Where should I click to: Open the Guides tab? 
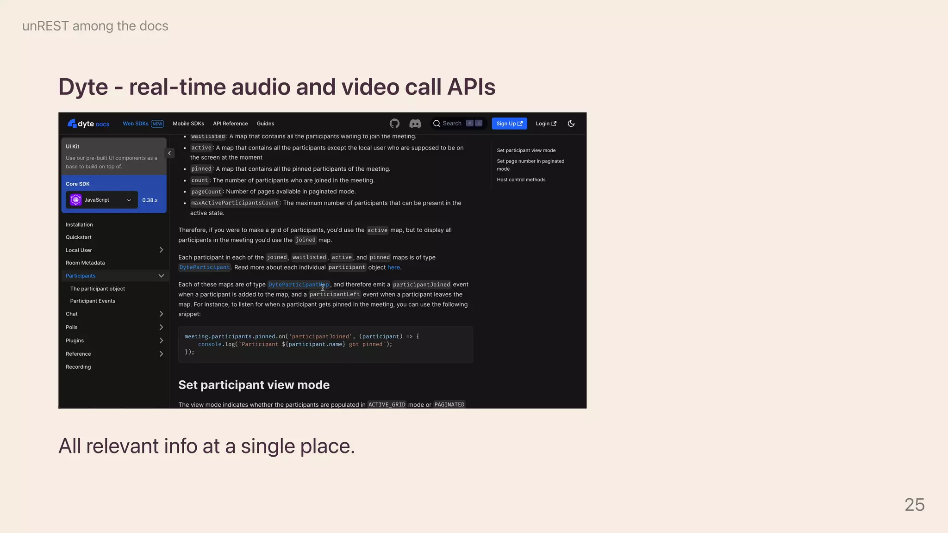tap(265, 124)
